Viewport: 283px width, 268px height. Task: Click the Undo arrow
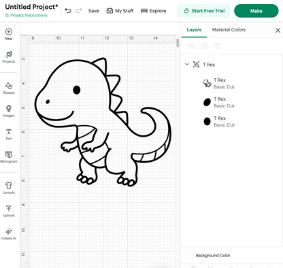point(68,11)
